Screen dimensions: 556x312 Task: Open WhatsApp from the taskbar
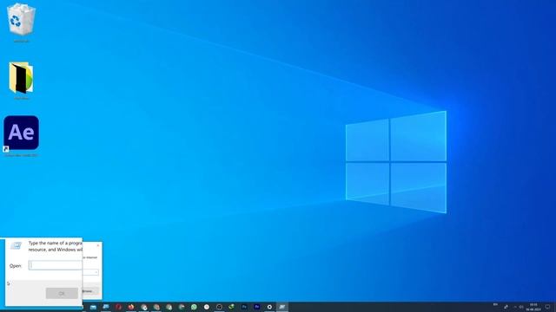coord(194,307)
